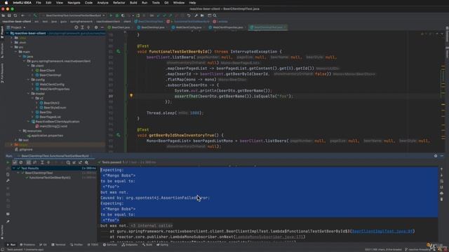The height and width of the screenshot is (252, 449).
Task: Collapse BeerClientImplTest node in test results
Action: click(x=18, y=173)
